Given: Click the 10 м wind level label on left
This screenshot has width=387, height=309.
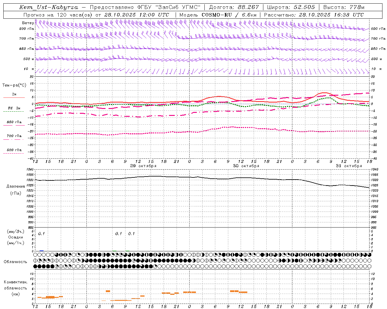Looking at the screenshot, I should click(29, 69).
